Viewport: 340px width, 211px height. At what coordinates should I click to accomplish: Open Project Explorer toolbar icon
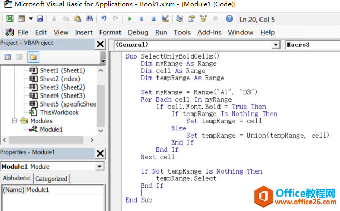(179, 18)
